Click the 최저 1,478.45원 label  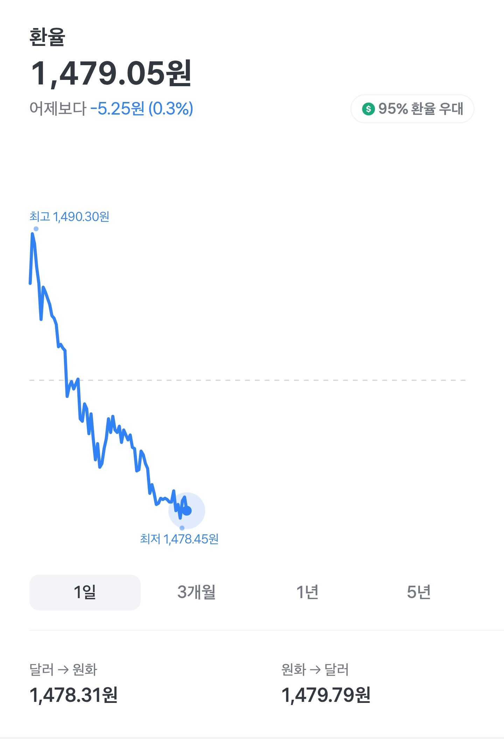tap(179, 539)
